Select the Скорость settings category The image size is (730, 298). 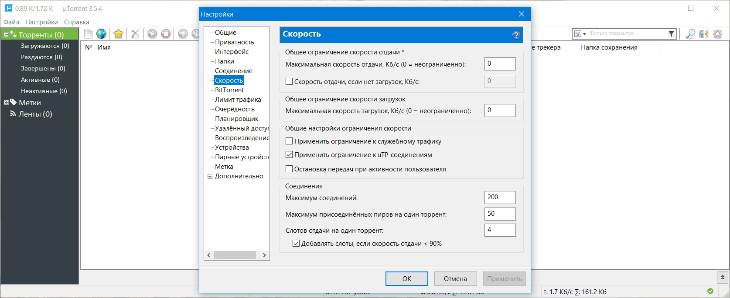[x=229, y=80]
